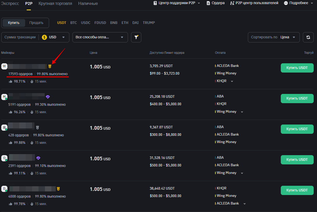Screen dimensions: 317x212
Task: Open the Ордера link in the header
Action: tap(218, 3)
